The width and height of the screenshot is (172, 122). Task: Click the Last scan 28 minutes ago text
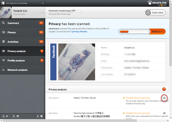pyautogui.click(x=59, y=14)
